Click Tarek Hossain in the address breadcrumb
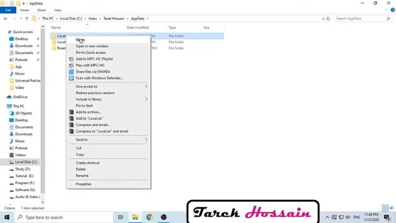Image resolution: width=396 pixels, height=223 pixels. click(x=114, y=19)
